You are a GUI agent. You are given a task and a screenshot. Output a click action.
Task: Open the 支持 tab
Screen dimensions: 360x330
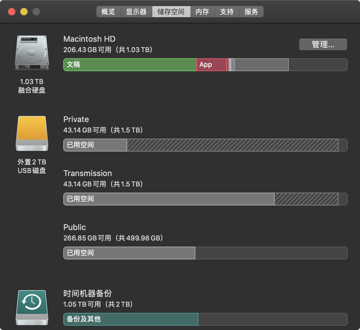[x=227, y=12]
